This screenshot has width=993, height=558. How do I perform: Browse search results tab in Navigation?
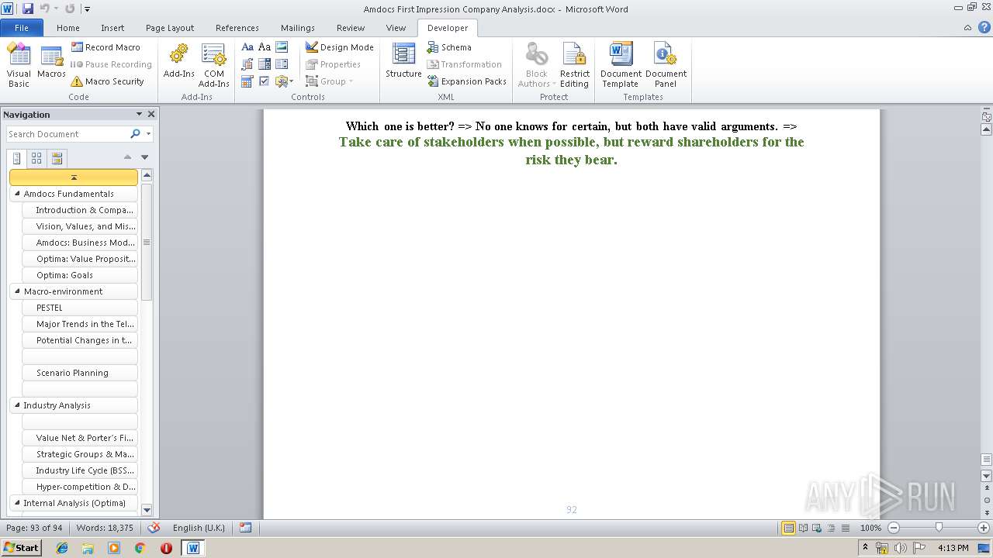pos(57,158)
